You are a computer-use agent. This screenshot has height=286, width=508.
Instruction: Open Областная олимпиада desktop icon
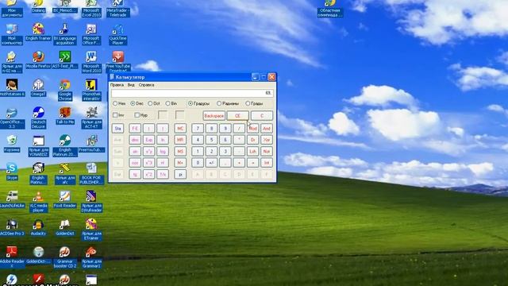(x=330, y=8)
